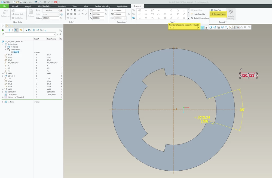
Task: Open decimal places value dropdown
Action: tap(198, 28)
